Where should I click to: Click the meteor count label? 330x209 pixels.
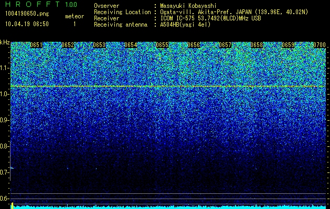pos(74,16)
